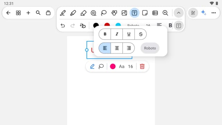Set left text alignment
This screenshot has height=125, width=222.
click(105, 48)
